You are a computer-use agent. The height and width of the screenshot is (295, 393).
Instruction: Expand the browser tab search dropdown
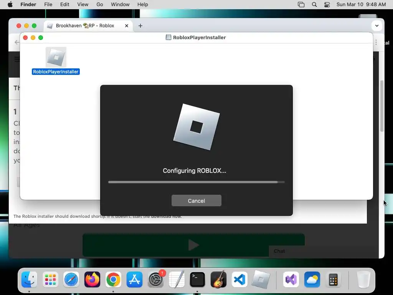tap(377, 26)
